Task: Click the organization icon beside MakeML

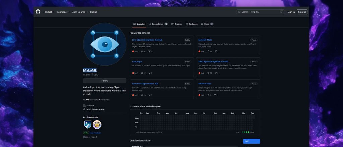Action: click(84, 106)
